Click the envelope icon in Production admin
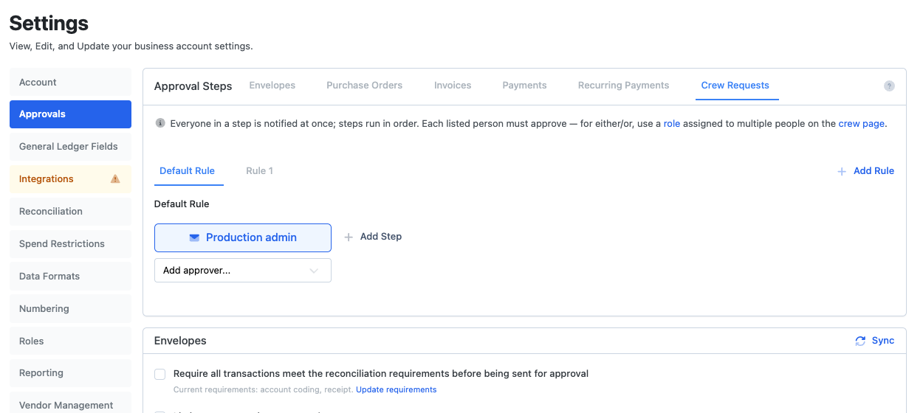The height and width of the screenshot is (413, 923). pos(194,237)
